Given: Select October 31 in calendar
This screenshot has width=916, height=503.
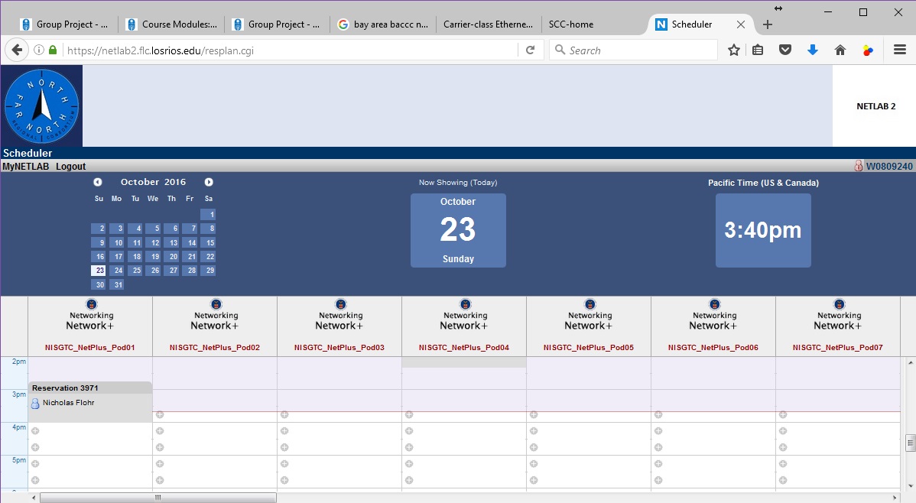Looking at the screenshot, I should (117, 284).
